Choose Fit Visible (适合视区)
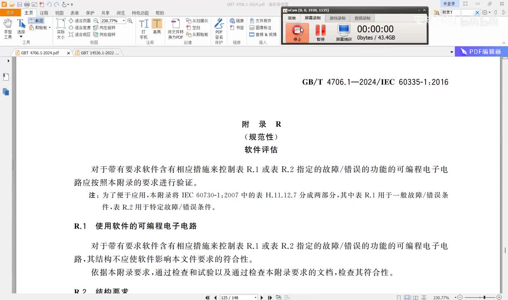 (80, 35)
